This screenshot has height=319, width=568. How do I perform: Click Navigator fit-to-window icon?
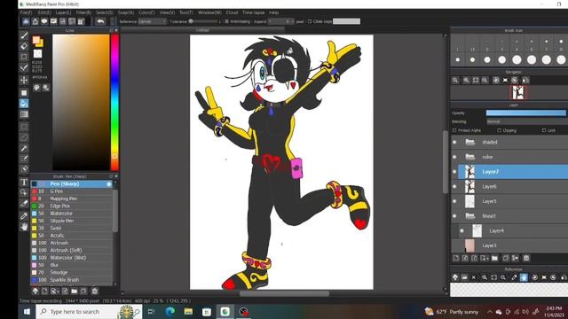[476, 81]
